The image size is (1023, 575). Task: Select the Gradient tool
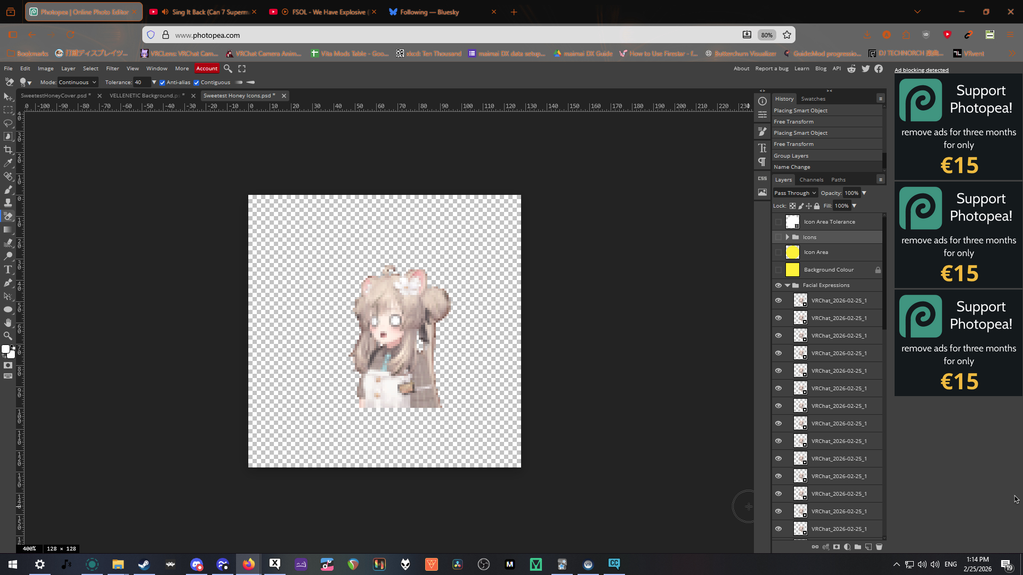(x=8, y=229)
